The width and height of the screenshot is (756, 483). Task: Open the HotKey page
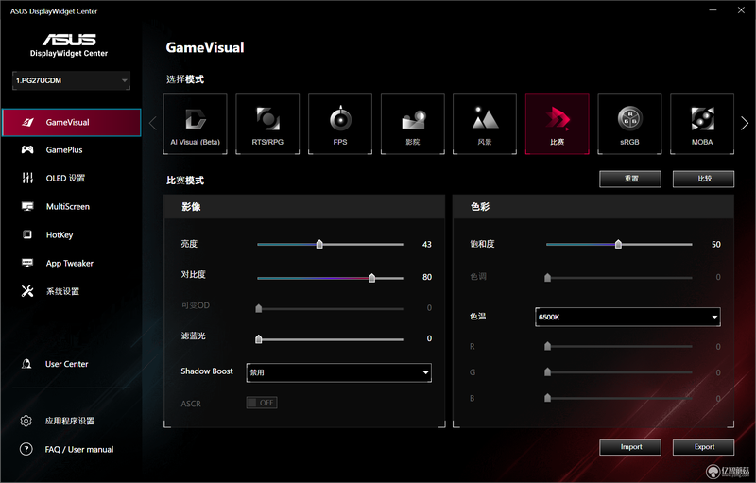tap(60, 234)
